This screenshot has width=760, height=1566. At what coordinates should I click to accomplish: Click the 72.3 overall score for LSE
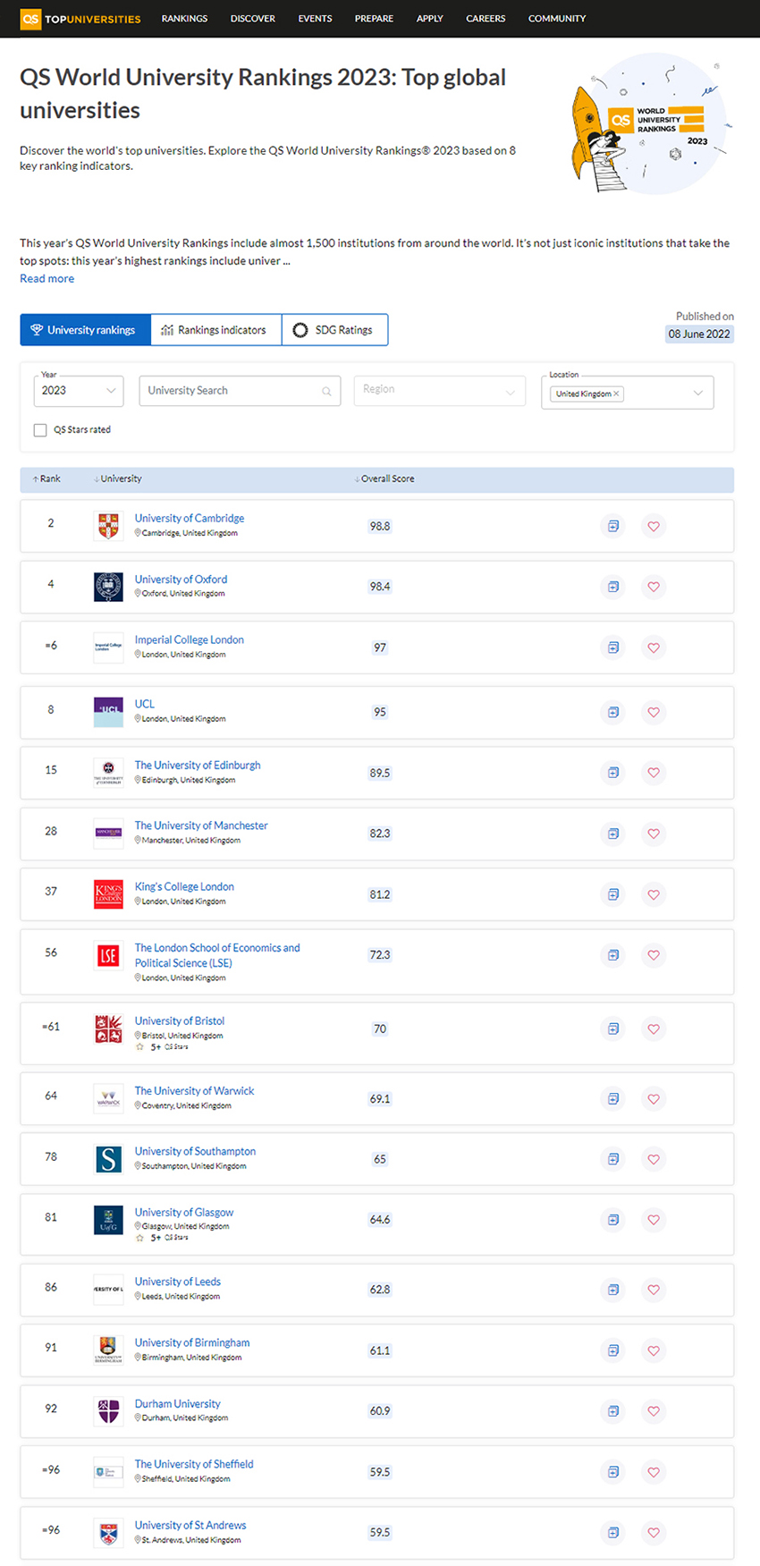click(380, 955)
